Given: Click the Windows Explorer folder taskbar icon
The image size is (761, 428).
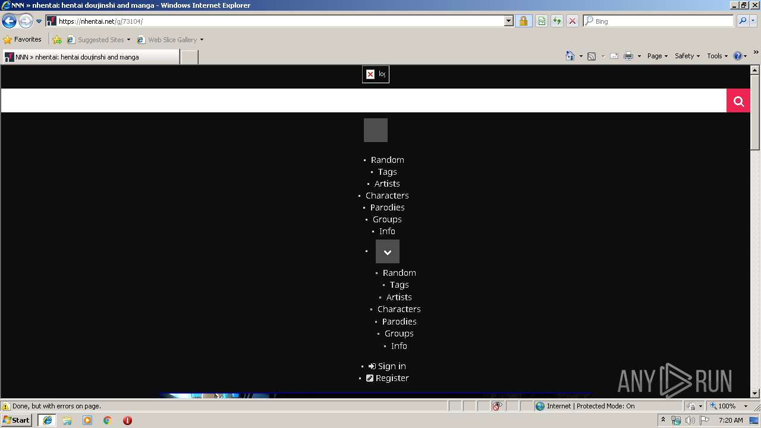Looking at the screenshot, I should click(67, 420).
